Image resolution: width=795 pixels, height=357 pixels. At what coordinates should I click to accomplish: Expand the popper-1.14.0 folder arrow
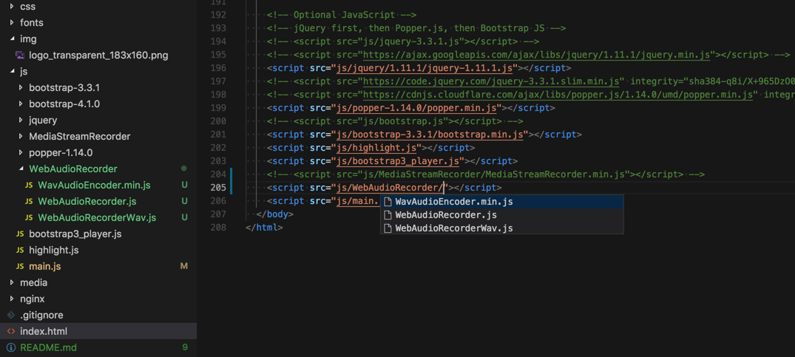pos(20,152)
